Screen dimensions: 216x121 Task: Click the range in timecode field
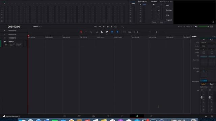[12, 31]
